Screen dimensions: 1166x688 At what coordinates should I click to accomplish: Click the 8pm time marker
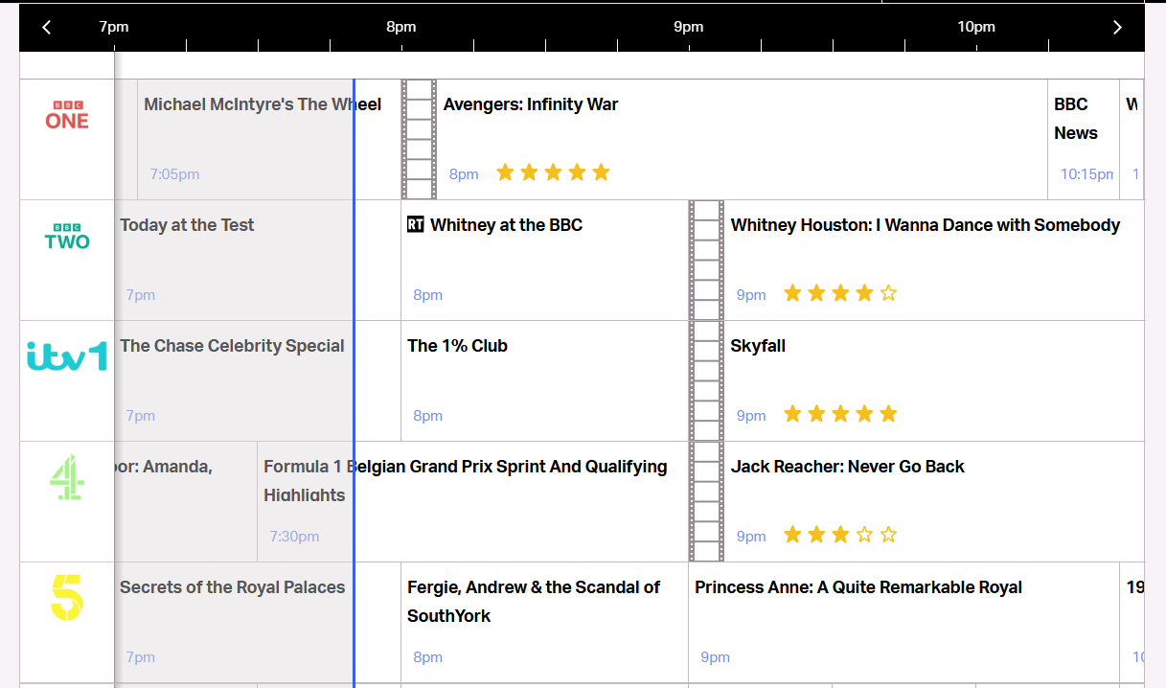[x=401, y=27]
